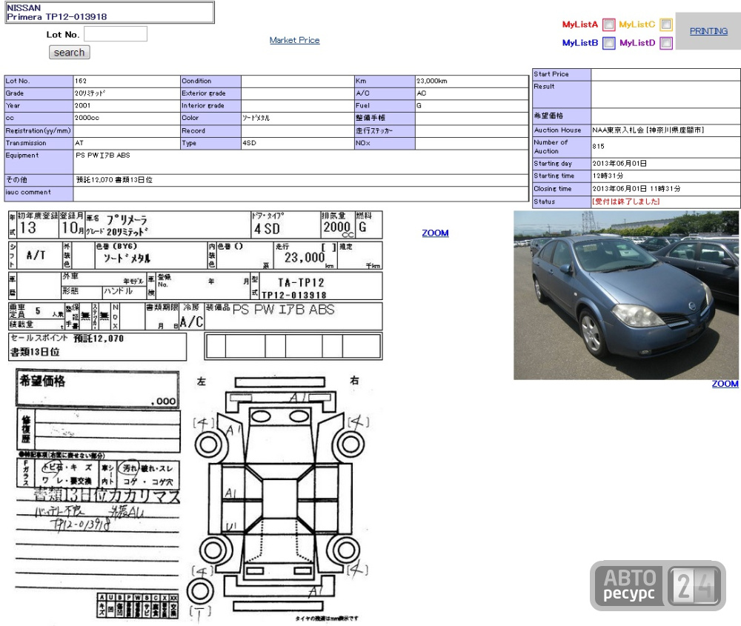Select the Number of Auction value 815
The image size is (741, 626).
pos(598,147)
